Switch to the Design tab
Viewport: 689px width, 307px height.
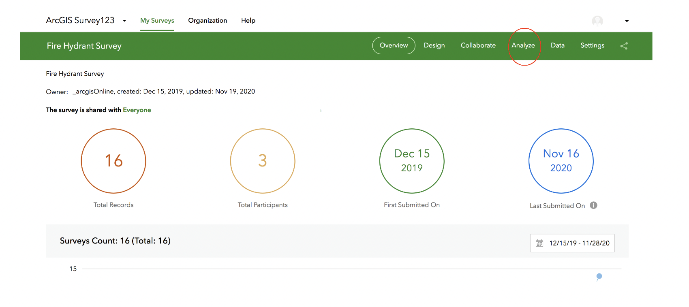click(x=434, y=45)
